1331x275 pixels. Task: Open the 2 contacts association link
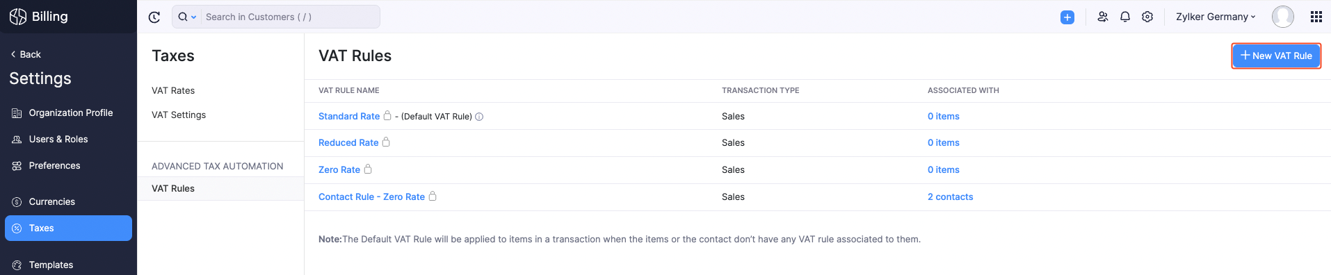[x=950, y=197]
